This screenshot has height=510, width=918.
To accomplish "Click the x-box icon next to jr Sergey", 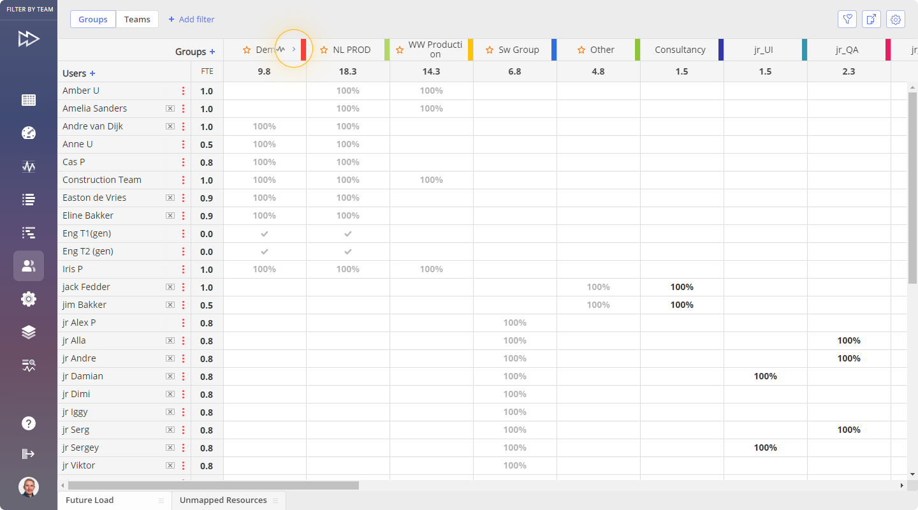I will (170, 448).
